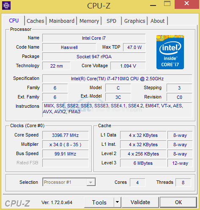
Task: Click the Package value Socket 947 rPGA
Action: pyautogui.click(x=94, y=57)
